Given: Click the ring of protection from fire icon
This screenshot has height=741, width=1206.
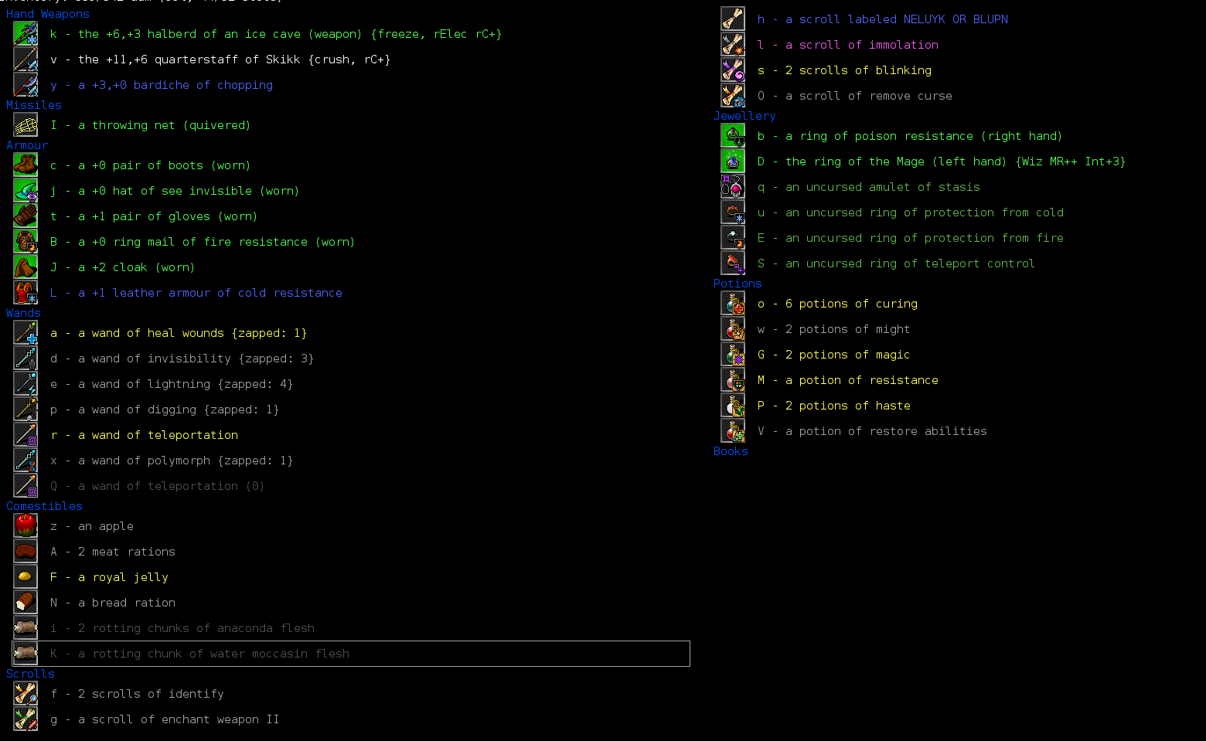Looking at the screenshot, I should click(733, 238).
